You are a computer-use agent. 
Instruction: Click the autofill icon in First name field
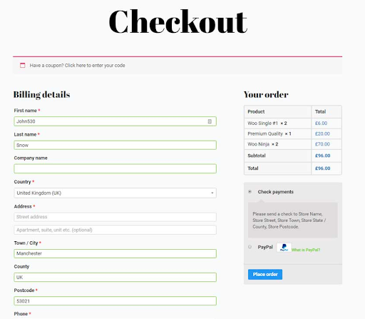pos(210,121)
